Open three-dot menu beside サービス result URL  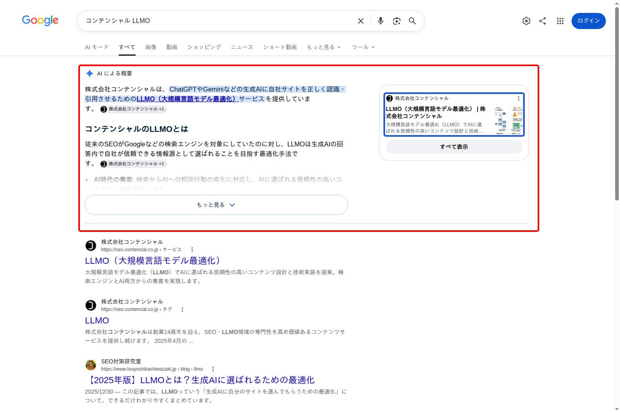192,250
